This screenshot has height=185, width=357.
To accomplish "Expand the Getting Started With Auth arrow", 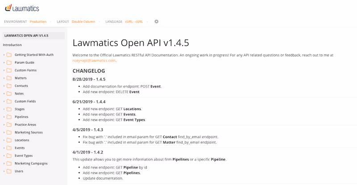I will (x=4, y=55).
